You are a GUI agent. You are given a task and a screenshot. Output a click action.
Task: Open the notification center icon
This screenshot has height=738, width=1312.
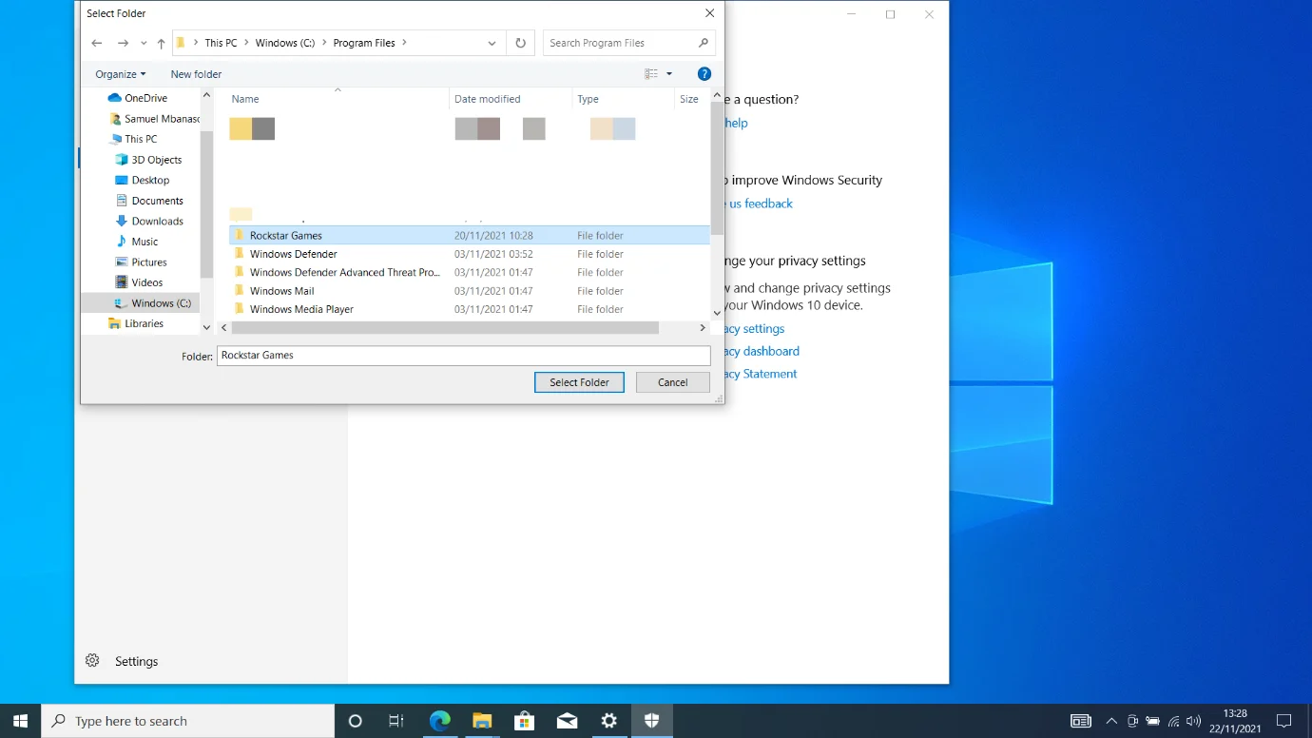point(1283,721)
